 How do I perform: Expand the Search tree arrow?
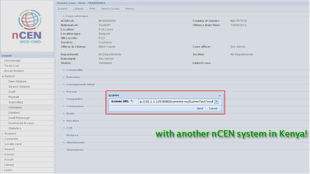click(3, 149)
